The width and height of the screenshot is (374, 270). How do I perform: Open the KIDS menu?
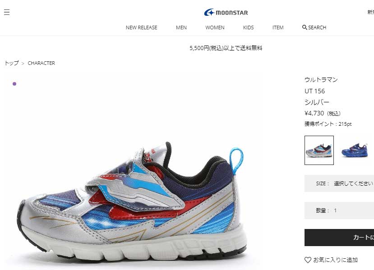248,27
